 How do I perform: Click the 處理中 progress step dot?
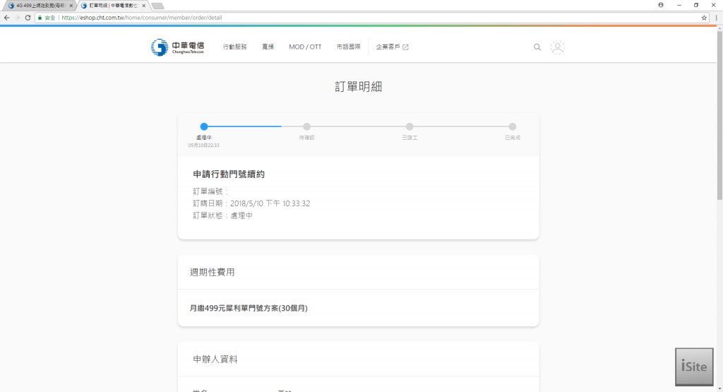[x=204, y=126]
